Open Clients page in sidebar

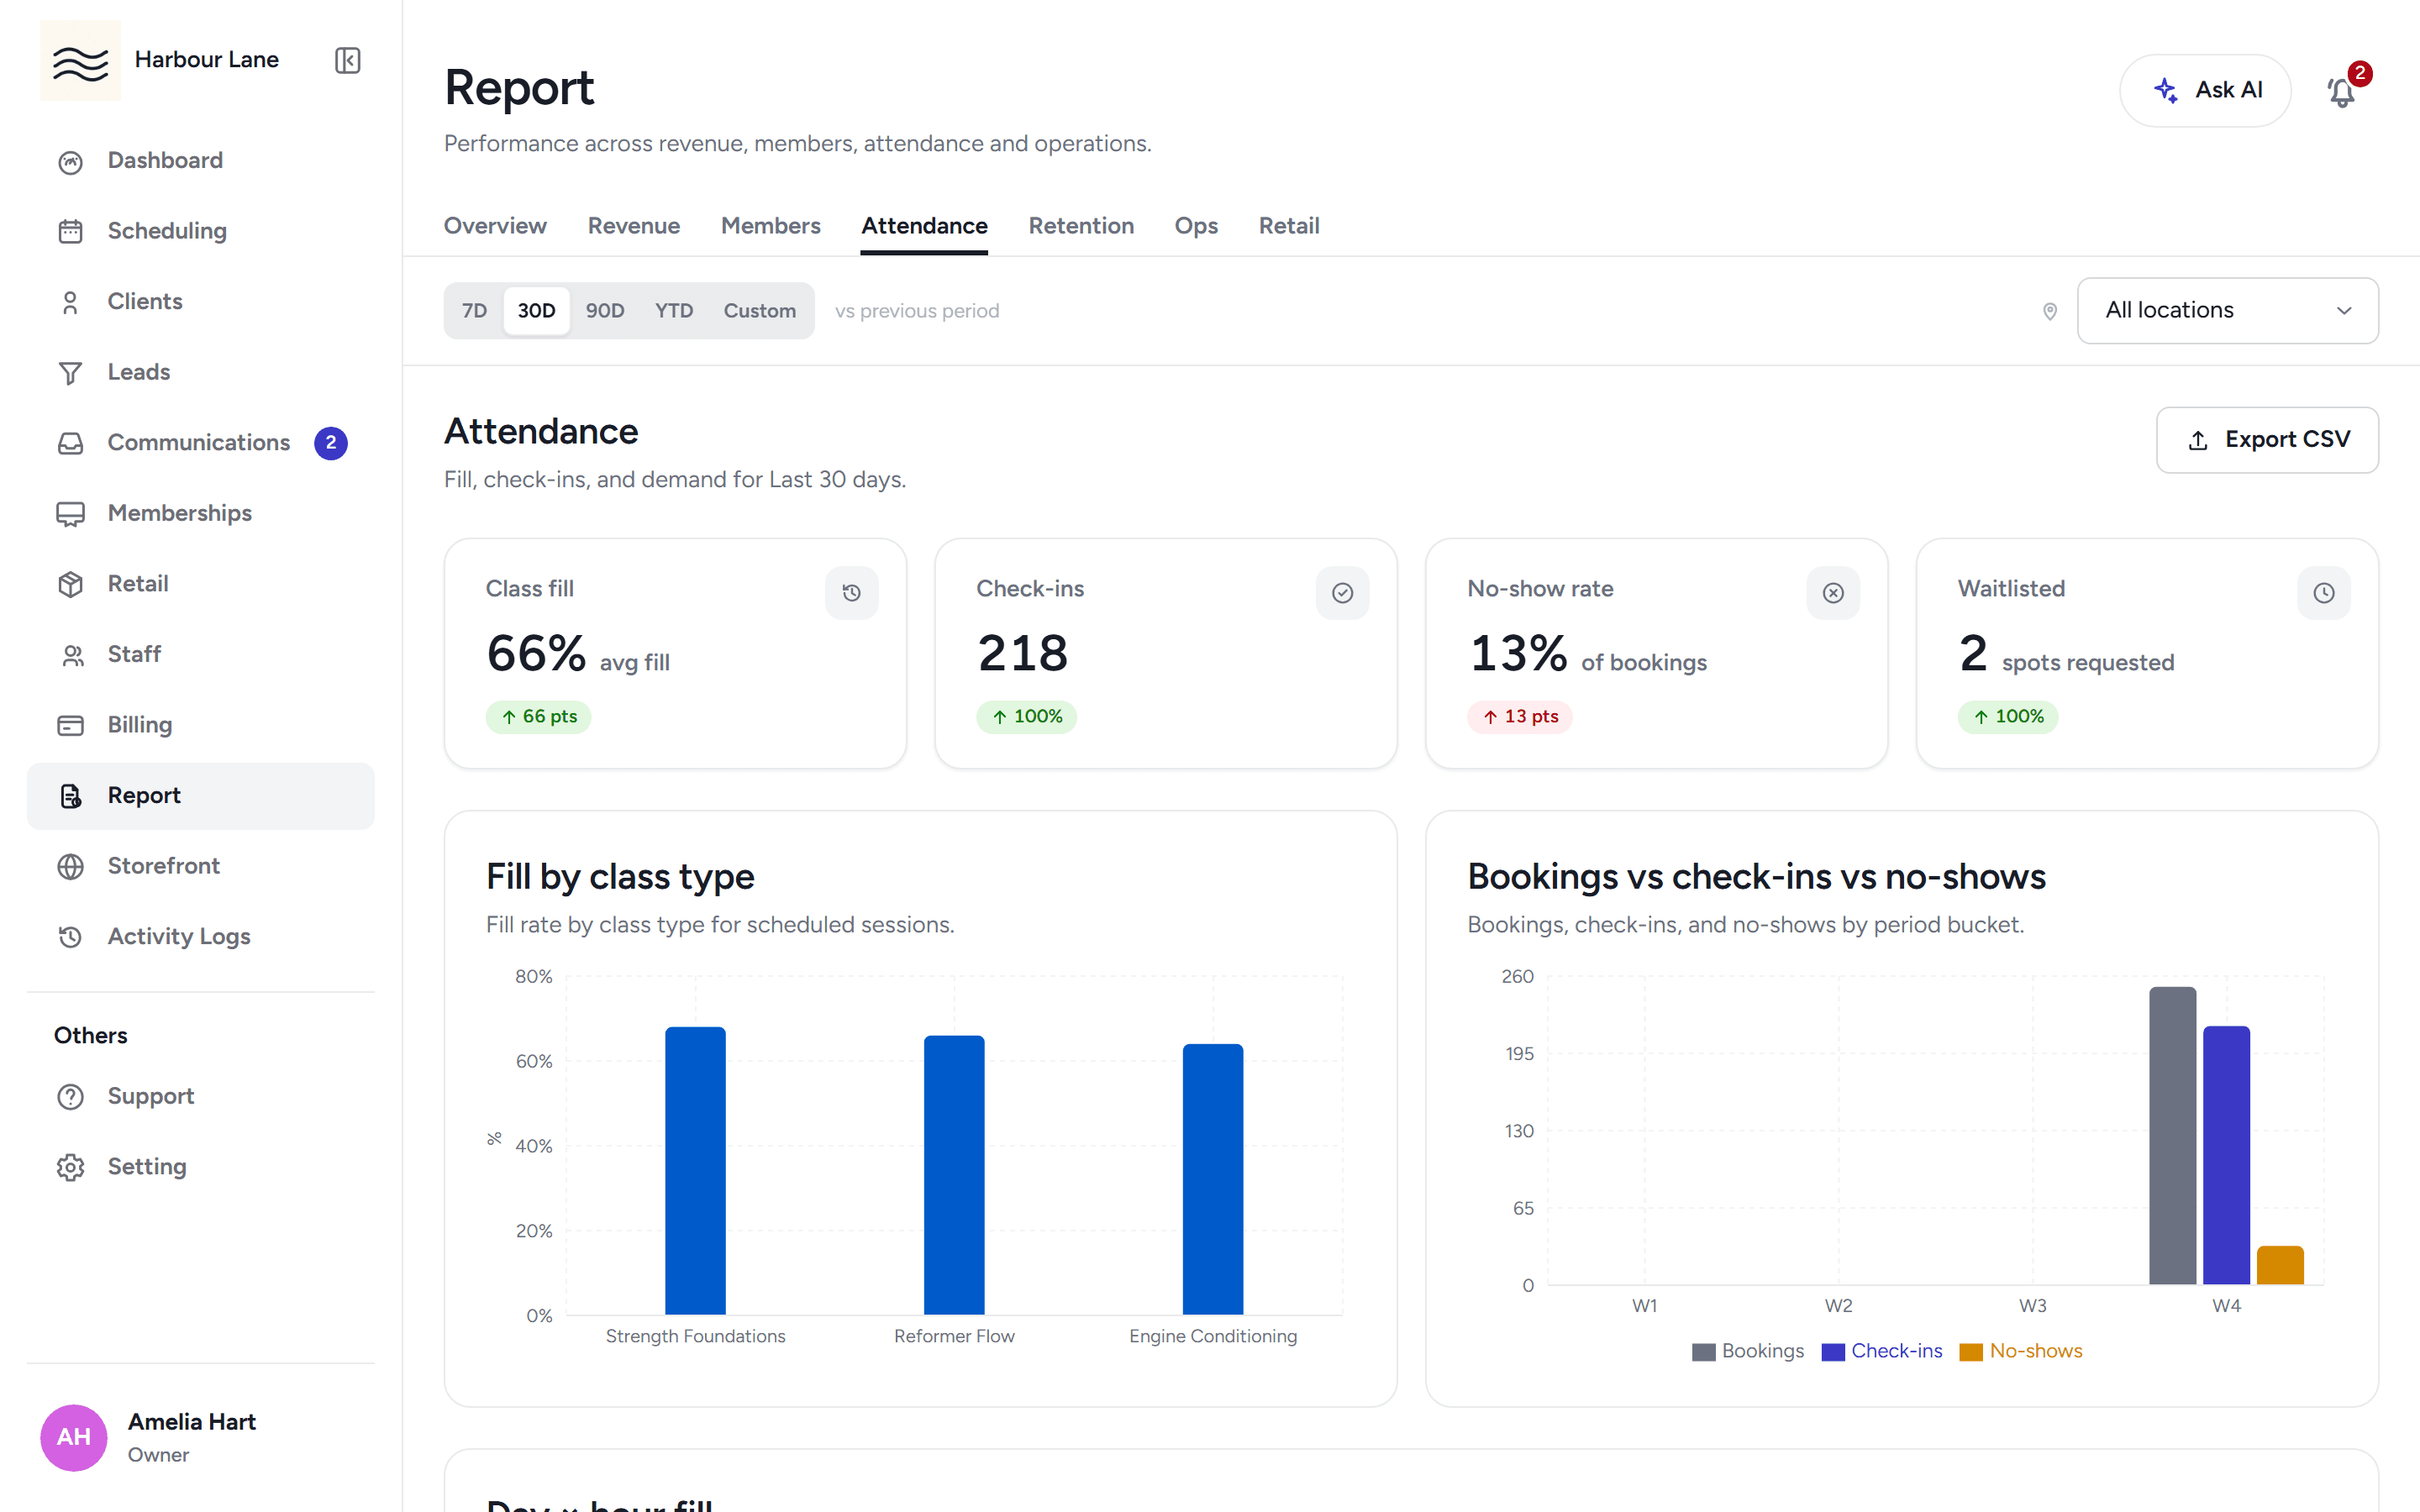tap(200, 302)
